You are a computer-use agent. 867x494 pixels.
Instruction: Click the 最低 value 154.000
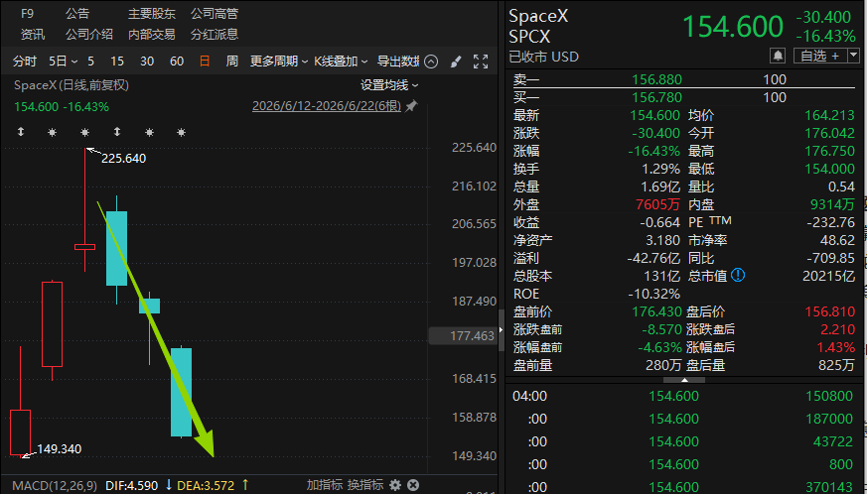click(830, 169)
